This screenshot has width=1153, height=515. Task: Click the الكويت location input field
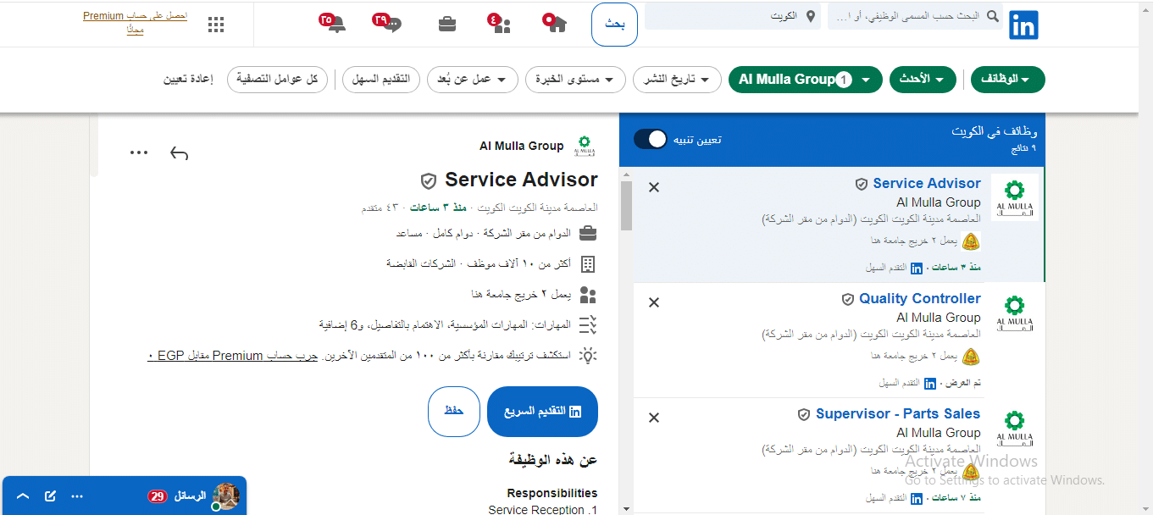(733, 16)
